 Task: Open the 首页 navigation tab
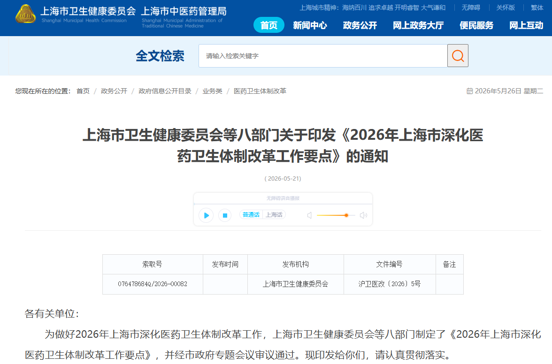(x=269, y=25)
